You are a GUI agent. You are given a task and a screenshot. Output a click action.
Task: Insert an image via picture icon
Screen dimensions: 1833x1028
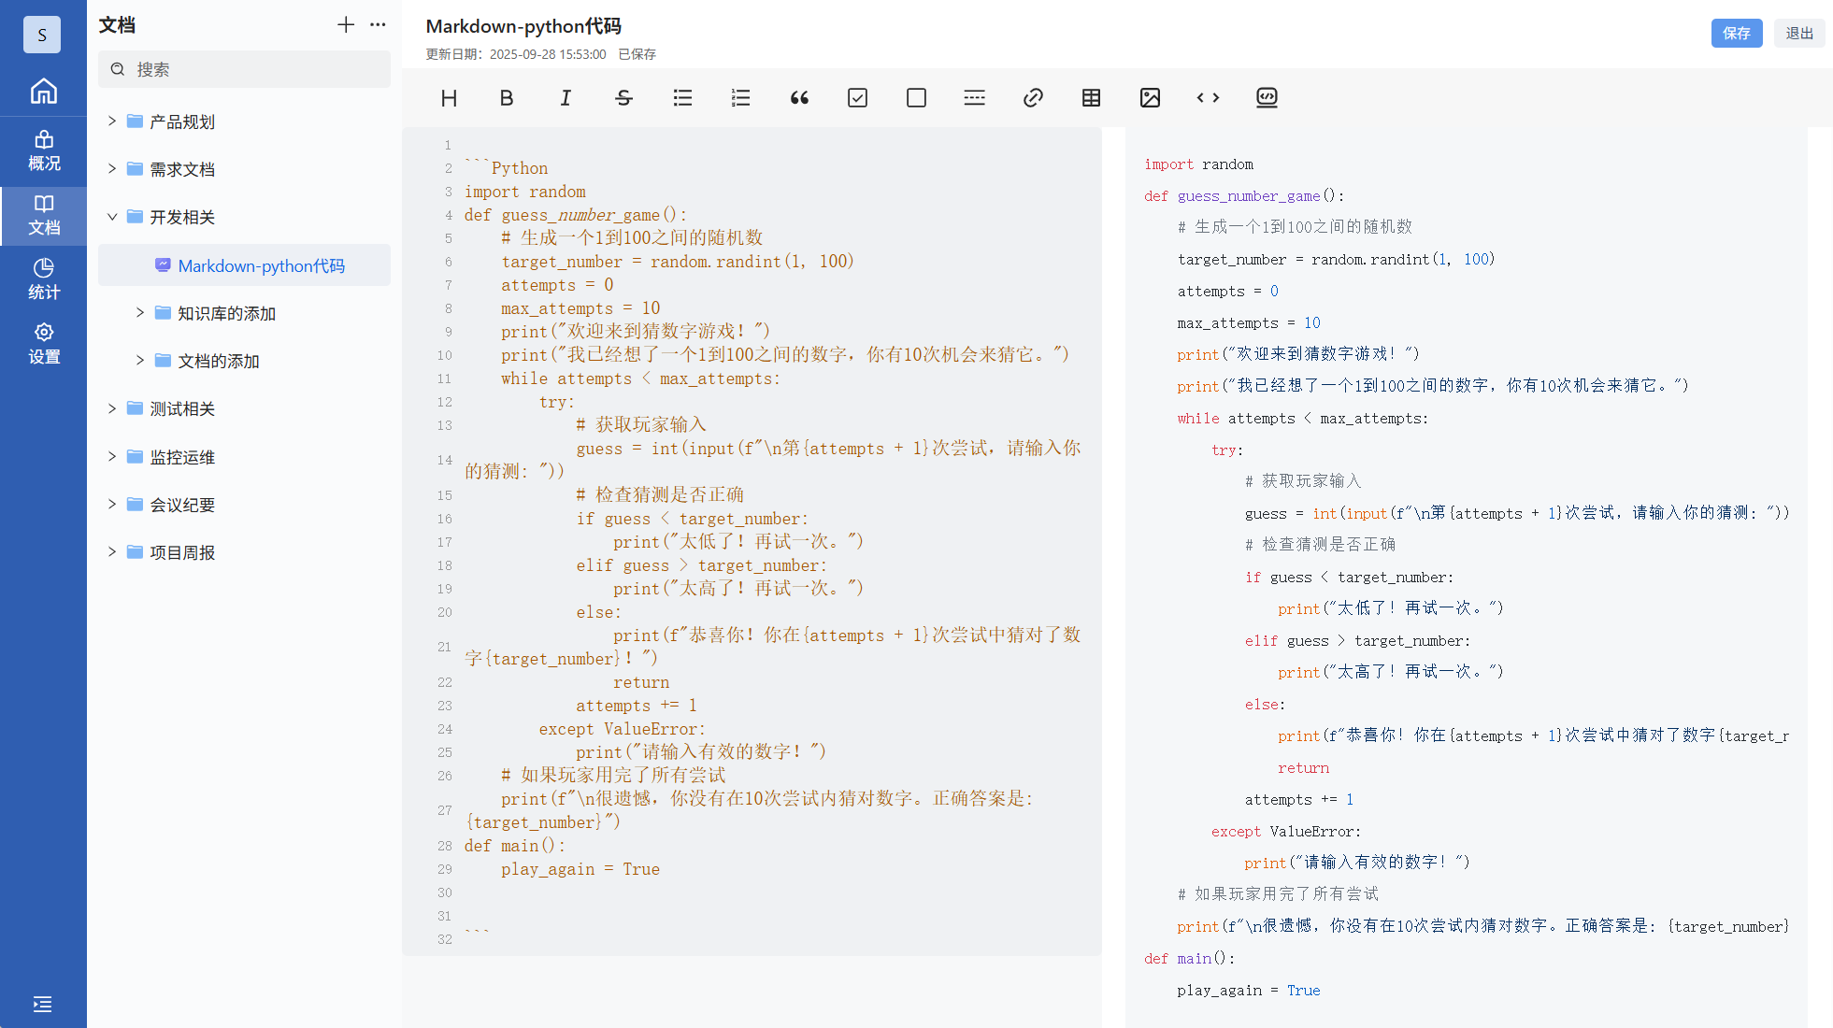[x=1150, y=98]
